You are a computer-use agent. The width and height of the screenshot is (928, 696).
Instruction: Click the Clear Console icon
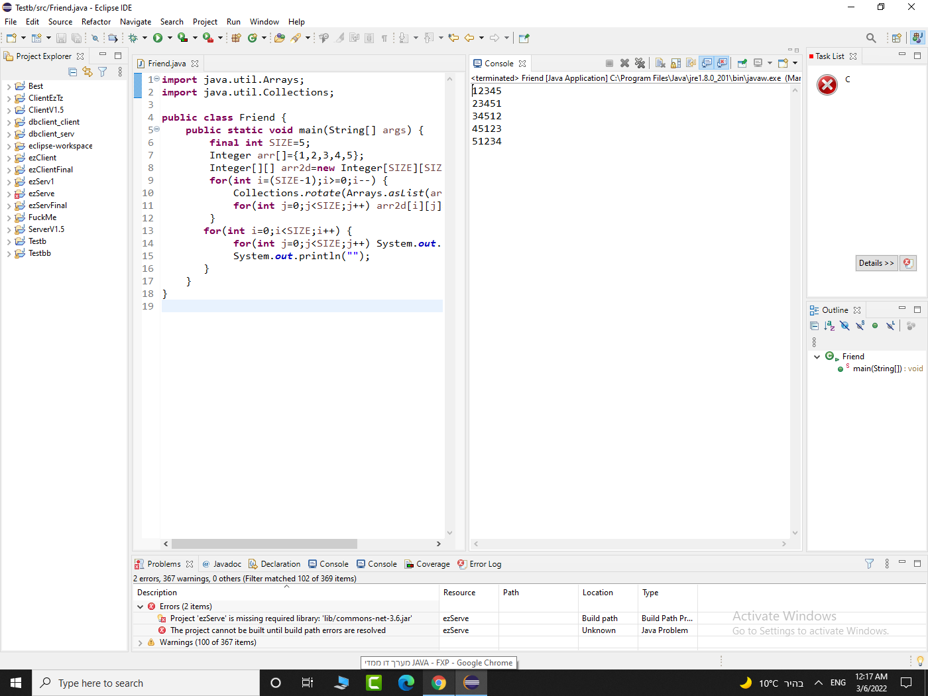[660, 63]
